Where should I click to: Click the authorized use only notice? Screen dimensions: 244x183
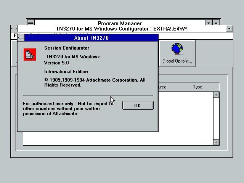(68, 109)
